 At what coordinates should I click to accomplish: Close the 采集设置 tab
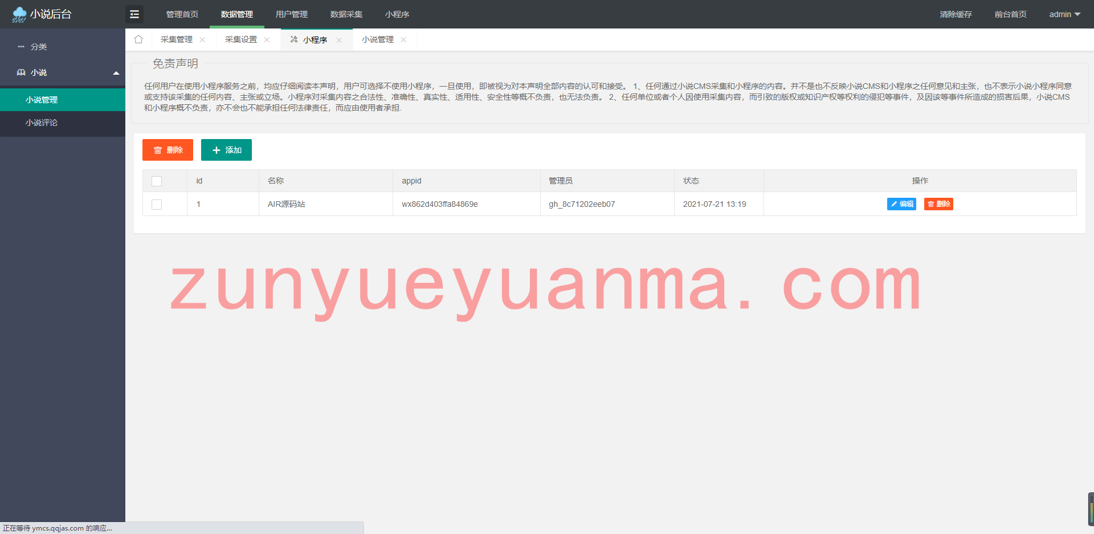(267, 40)
